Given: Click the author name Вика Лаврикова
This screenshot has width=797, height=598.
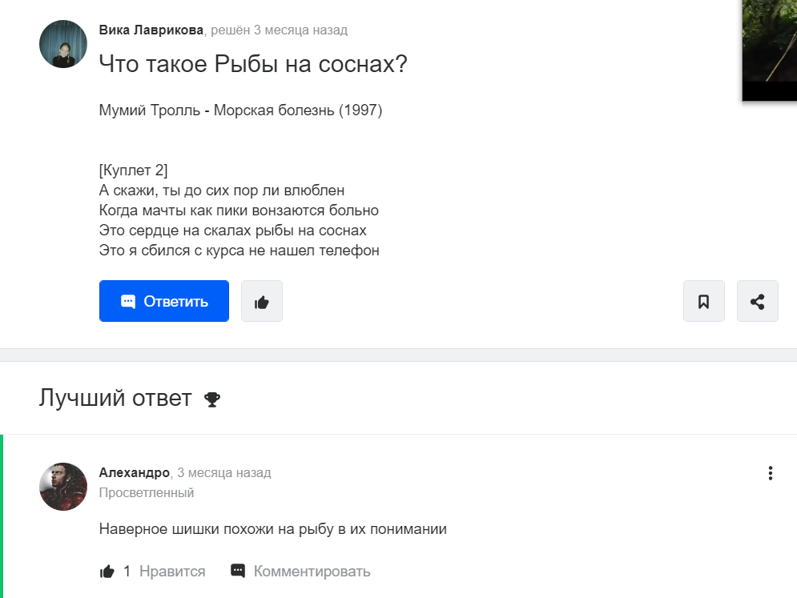Looking at the screenshot, I should click(151, 30).
